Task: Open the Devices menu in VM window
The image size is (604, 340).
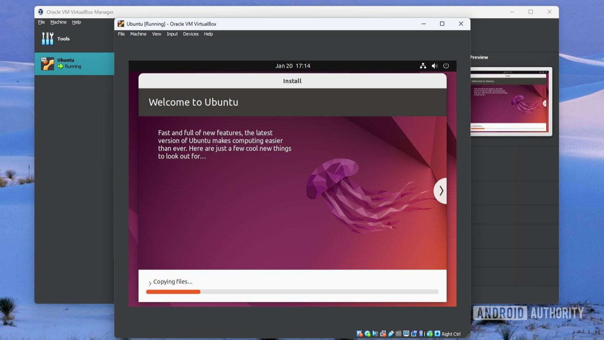Action: (191, 34)
